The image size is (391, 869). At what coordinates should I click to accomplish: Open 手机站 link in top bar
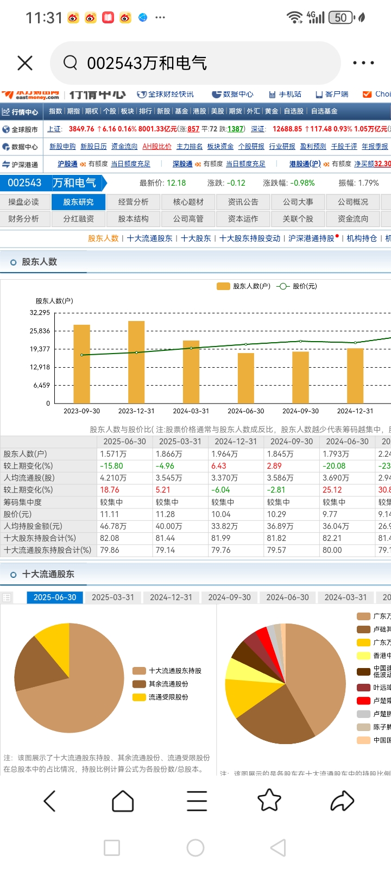(x=285, y=94)
